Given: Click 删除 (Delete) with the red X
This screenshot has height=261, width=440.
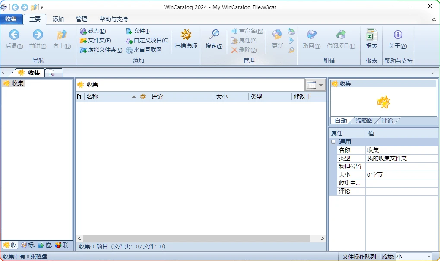Looking at the screenshot, I should tap(244, 50).
